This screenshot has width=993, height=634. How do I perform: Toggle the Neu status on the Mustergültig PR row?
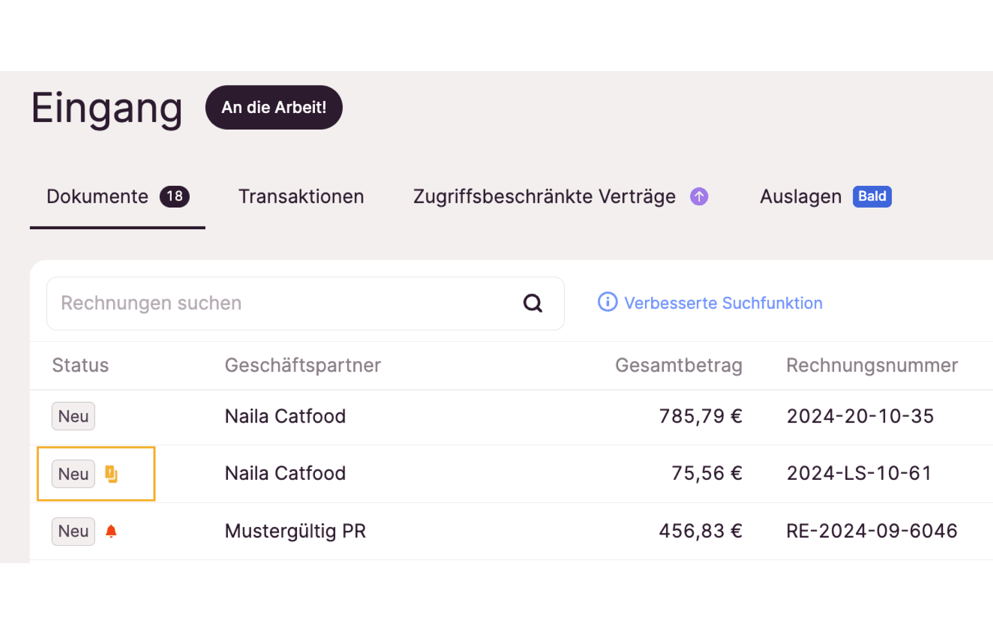(73, 531)
